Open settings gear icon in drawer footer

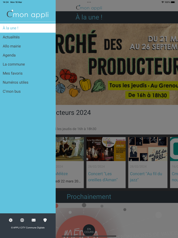[x=11, y=220]
